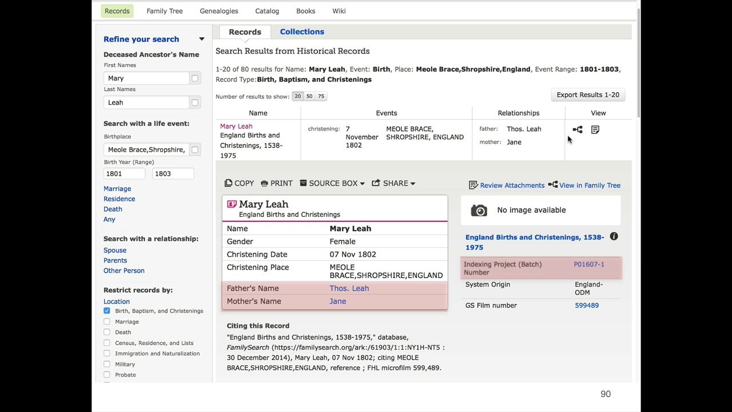This screenshot has height=412, width=732.
Task: Click the camera icon for no image
Action: click(x=479, y=211)
